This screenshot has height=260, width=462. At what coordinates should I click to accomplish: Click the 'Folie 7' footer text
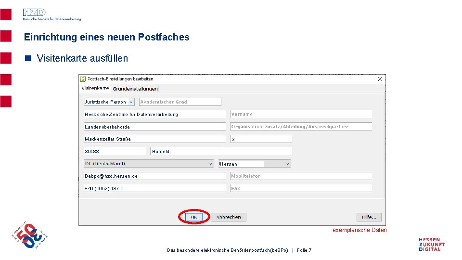[x=304, y=250]
